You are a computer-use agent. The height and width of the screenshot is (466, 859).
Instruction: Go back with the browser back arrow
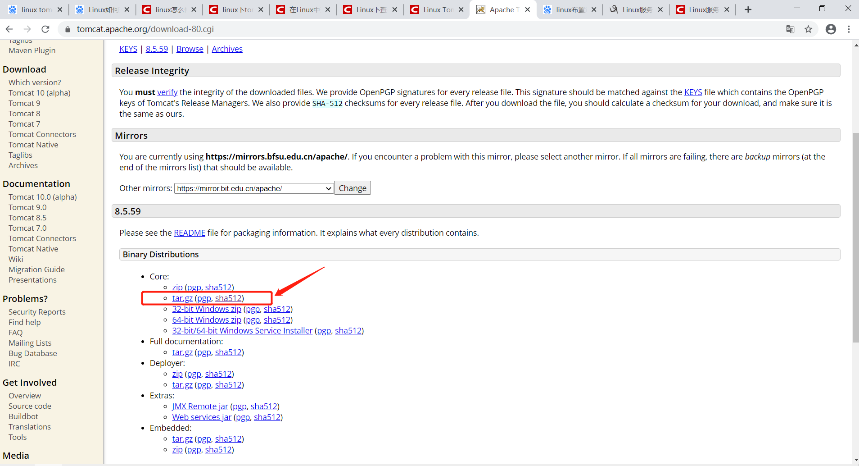point(9,29)
